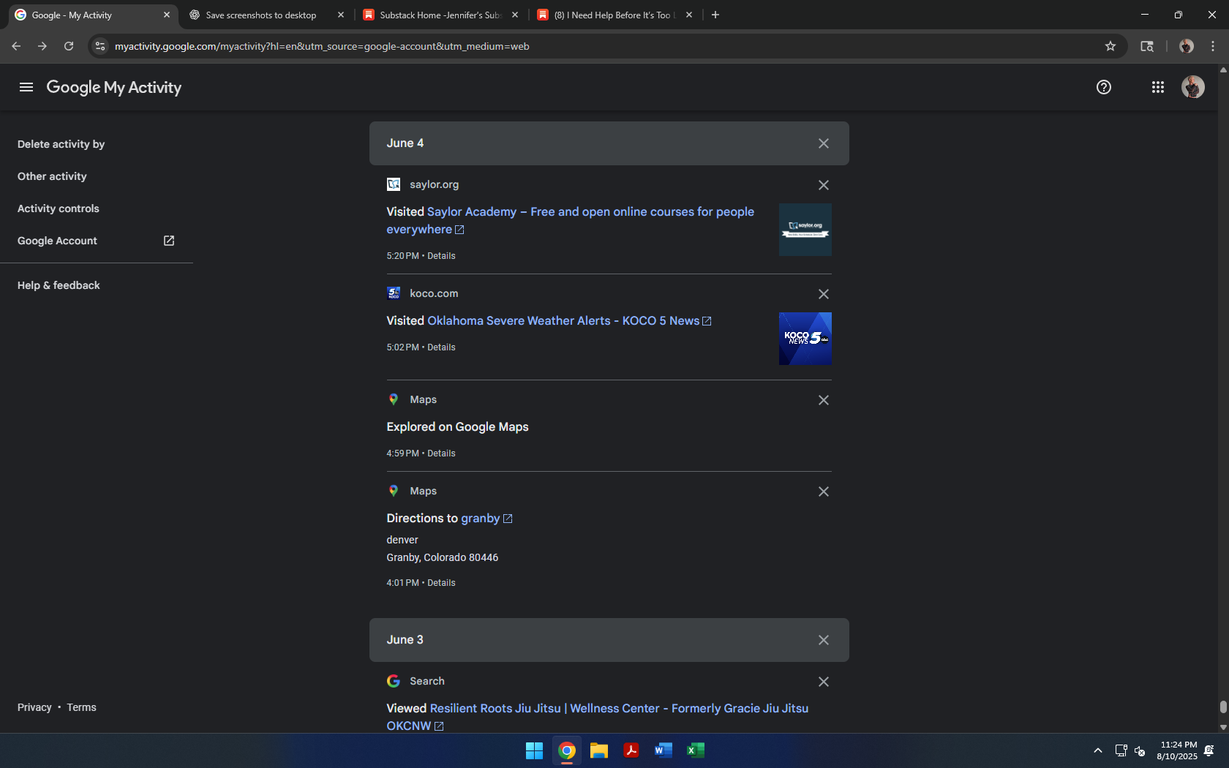The width and height of the screenshot is (1229, 768).
Task: Open the Chrome three-dot menu
Action: point(1213,46)
